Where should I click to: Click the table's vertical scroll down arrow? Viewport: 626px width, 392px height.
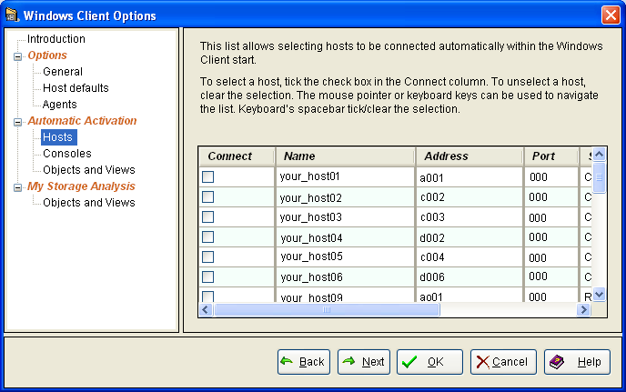click(x=599, y=295)
